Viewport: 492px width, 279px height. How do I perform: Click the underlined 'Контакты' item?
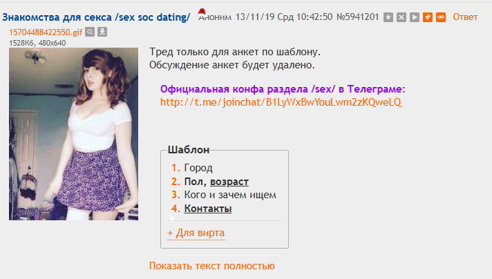click(208, 209)
